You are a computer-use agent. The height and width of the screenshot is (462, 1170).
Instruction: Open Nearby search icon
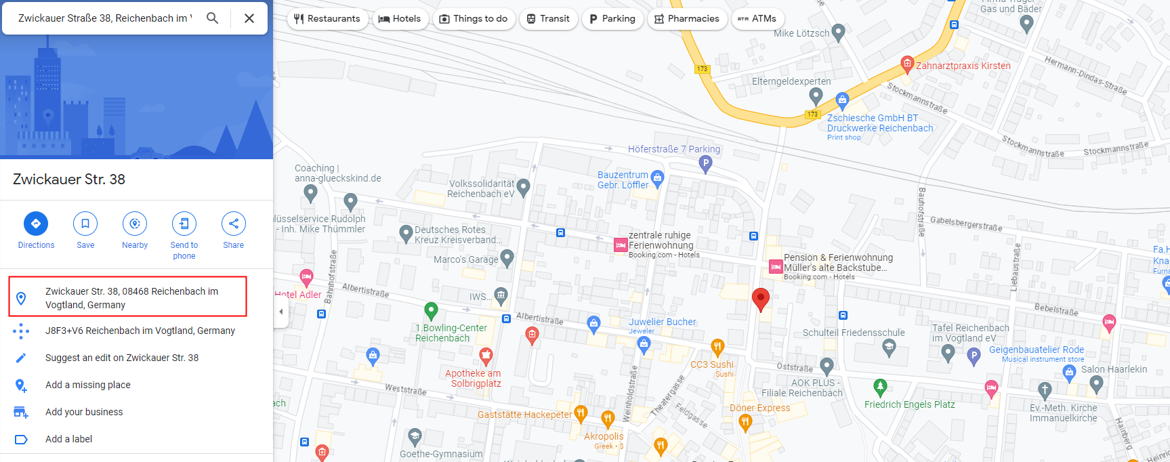click(x=135, y=224)
